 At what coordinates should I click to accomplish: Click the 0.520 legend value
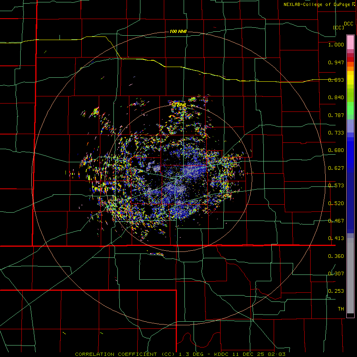[336, 203]
